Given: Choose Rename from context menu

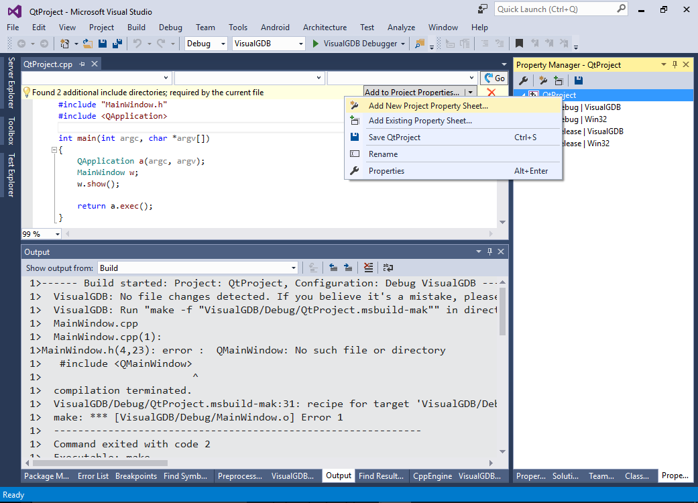Looking at the screenshot, I should (x=453, y=154).
